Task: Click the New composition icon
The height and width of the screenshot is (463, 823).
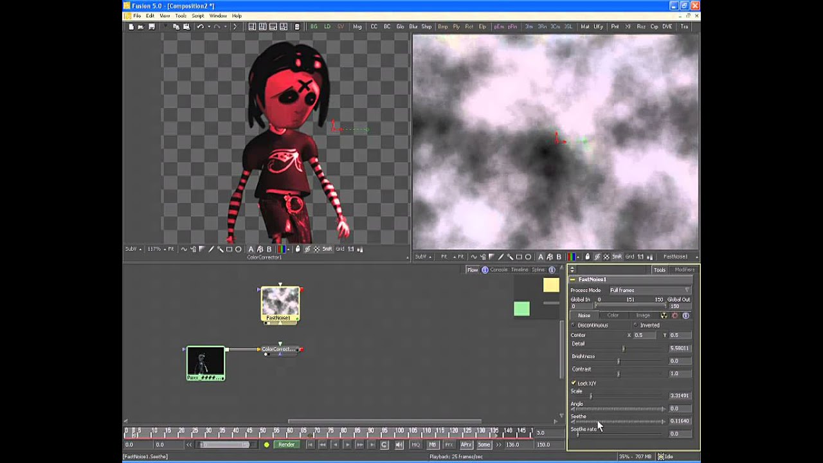Action: 131,26
